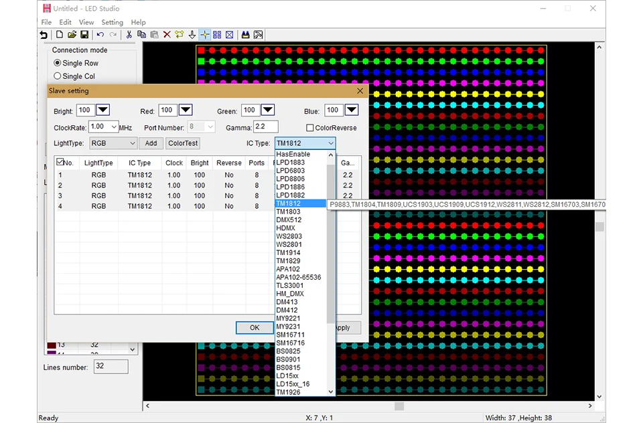Select the Single Col radio button
The height and width of the screenshot is (423, 643).
[x=58, y=76]
